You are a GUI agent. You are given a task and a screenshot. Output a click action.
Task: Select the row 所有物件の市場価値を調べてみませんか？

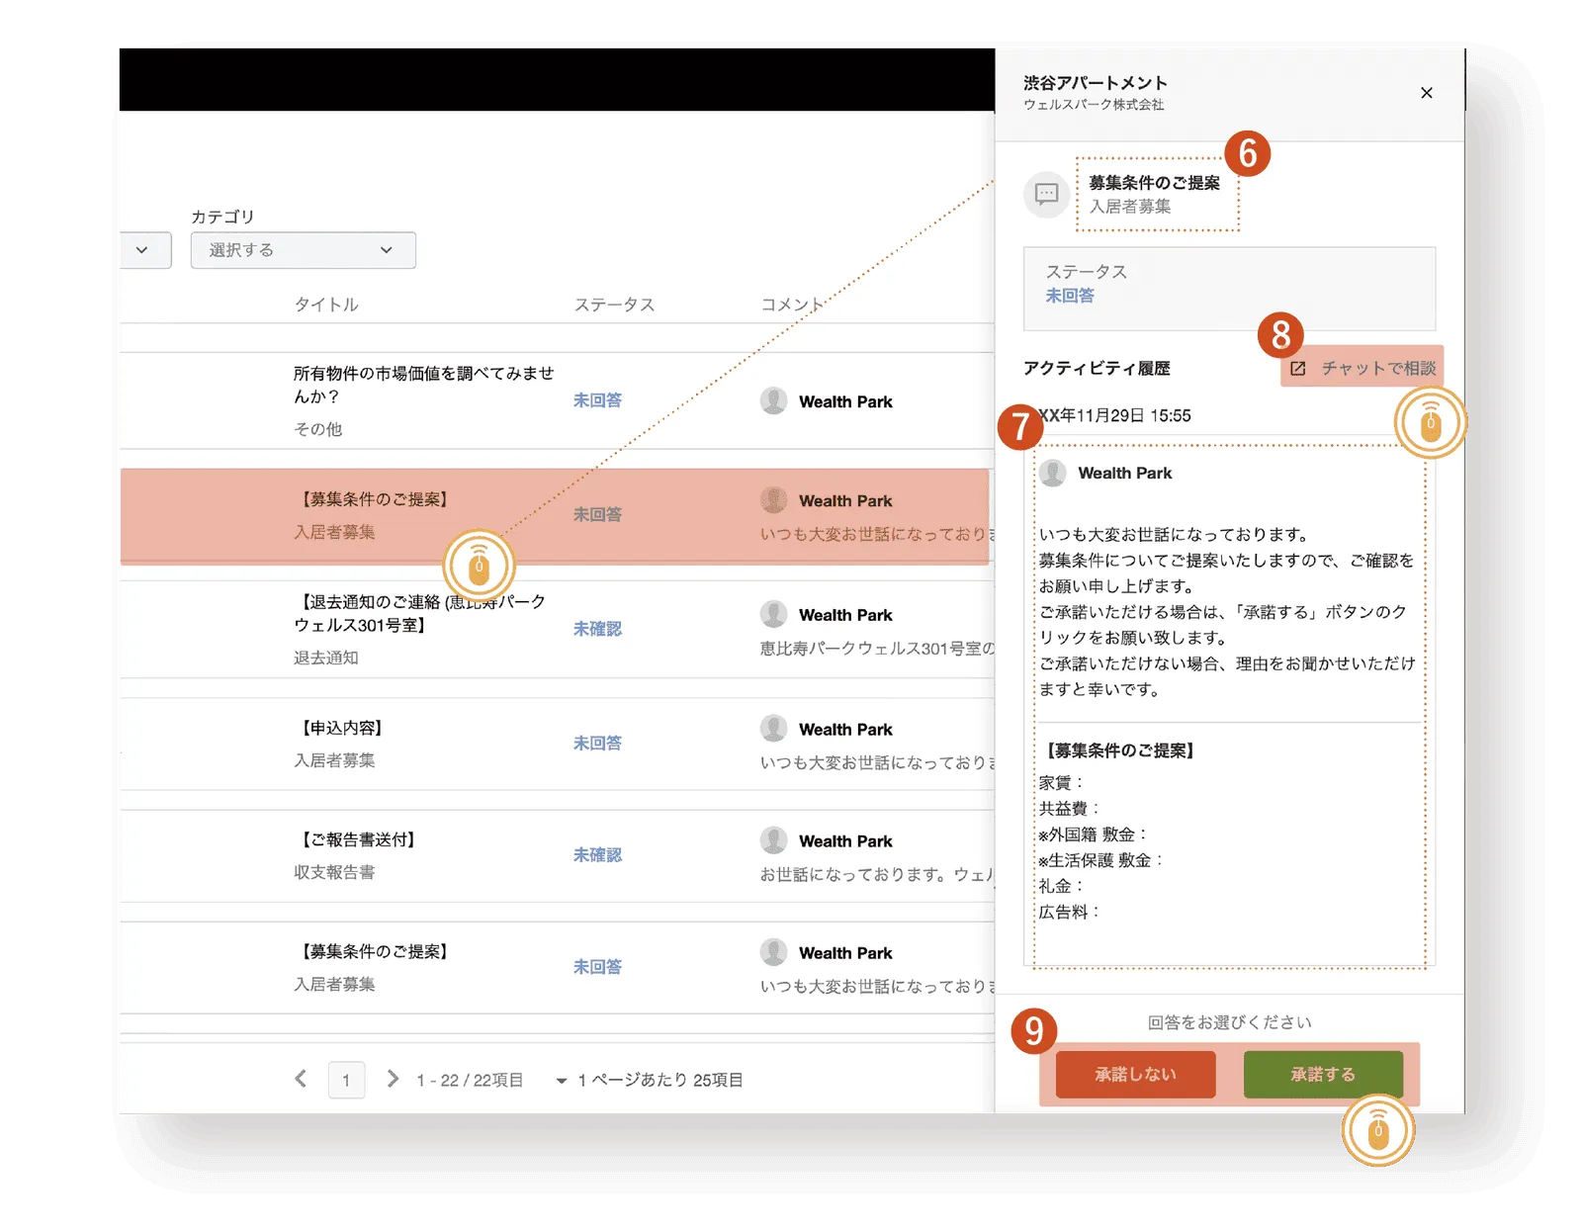pos(557,400)
